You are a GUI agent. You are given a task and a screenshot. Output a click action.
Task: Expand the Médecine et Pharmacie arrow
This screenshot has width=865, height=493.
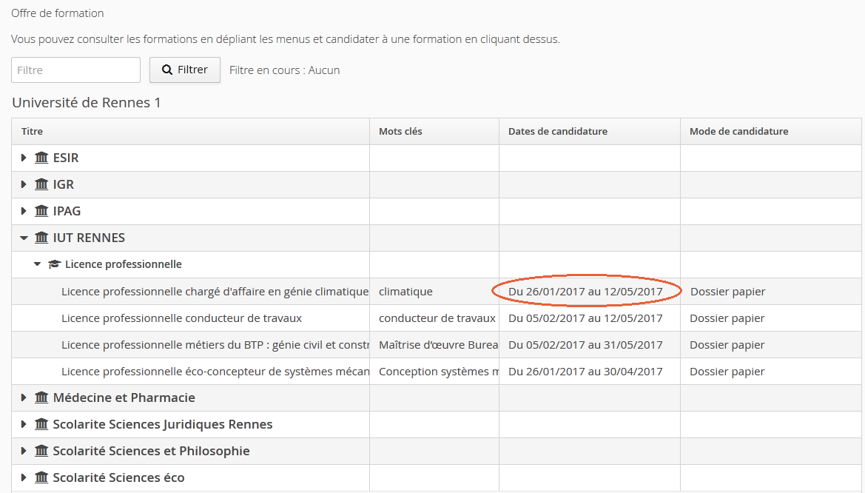click(x=23, y=398)
